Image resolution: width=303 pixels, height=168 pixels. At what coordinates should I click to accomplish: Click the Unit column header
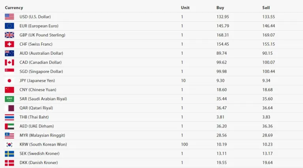coord(185,8)
